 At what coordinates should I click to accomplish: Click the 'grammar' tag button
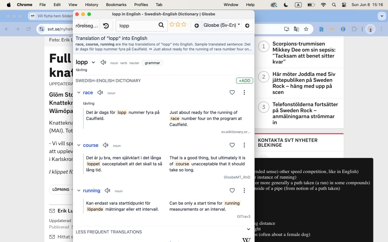(x=152, y=63)
